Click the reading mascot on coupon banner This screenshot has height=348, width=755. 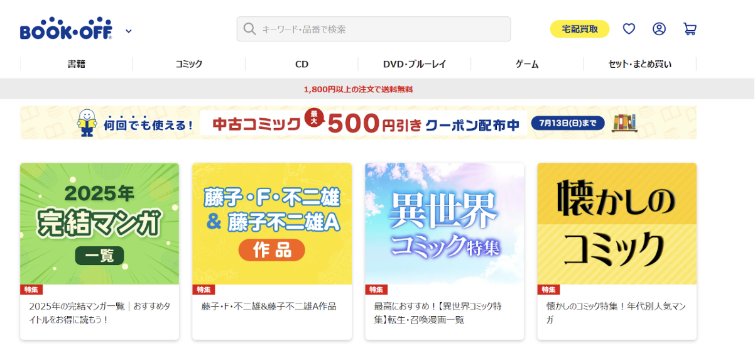86,122
